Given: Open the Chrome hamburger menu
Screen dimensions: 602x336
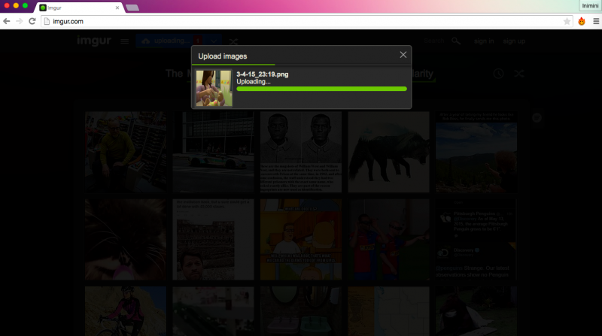Looking at the screenshot, I should point(596,22).
